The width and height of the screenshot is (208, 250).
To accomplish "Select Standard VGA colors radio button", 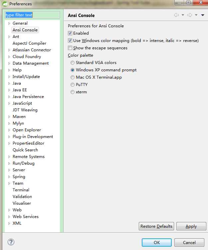I will point(73,63).
